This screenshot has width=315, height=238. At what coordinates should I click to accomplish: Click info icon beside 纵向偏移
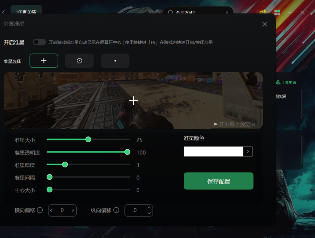pyautogui.click(x=116, y=210)
